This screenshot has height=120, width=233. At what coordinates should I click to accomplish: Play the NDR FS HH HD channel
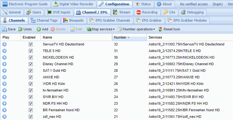[4, 103]
